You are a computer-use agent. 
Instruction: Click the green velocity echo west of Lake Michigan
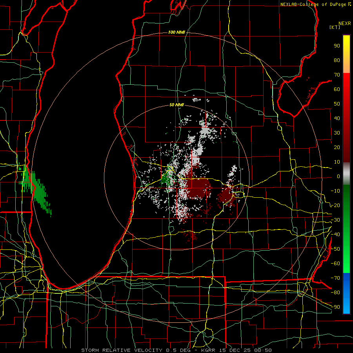(36, 189)
